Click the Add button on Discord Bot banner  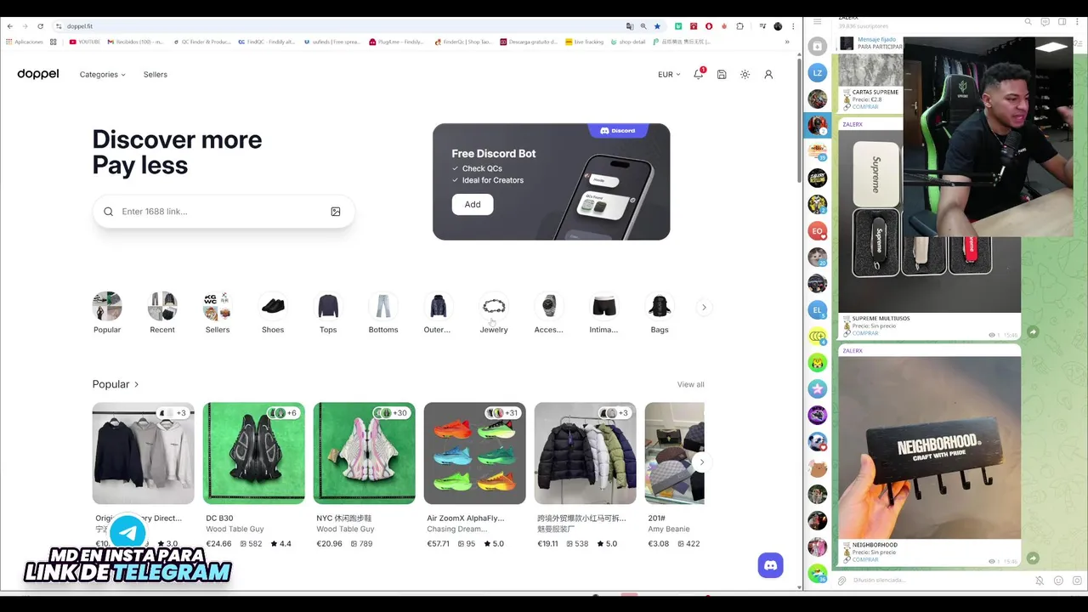point(473,204)
